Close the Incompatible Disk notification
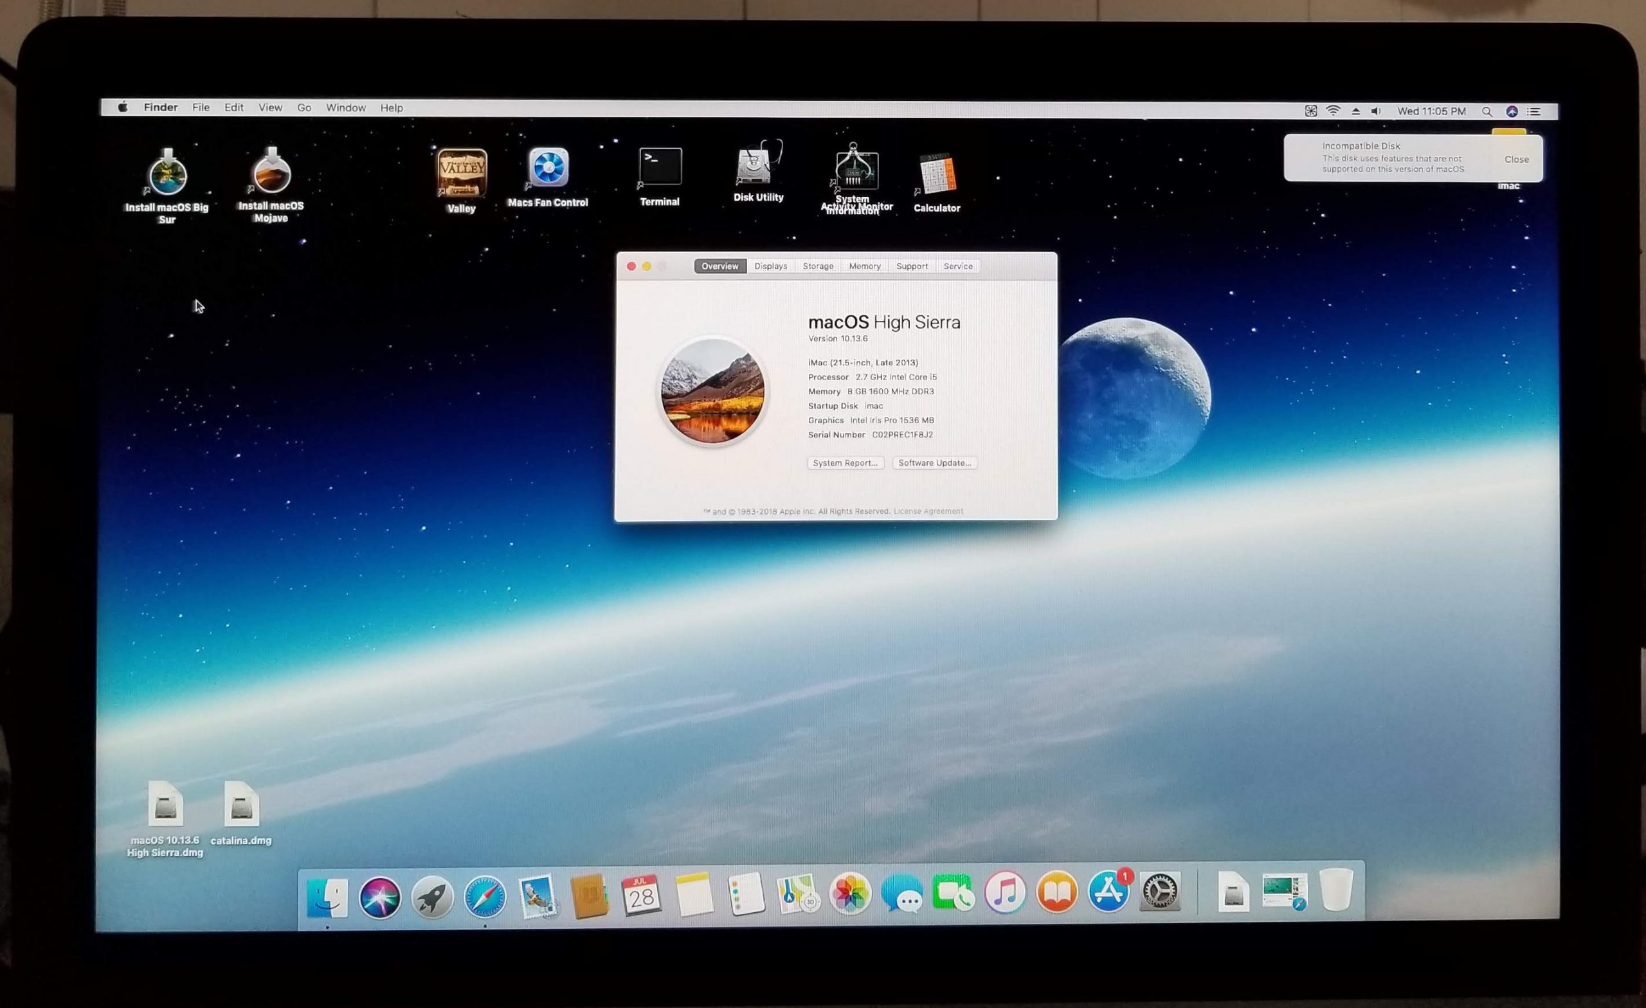This screenshot has height=1008, width=1646. [1515, 159]
